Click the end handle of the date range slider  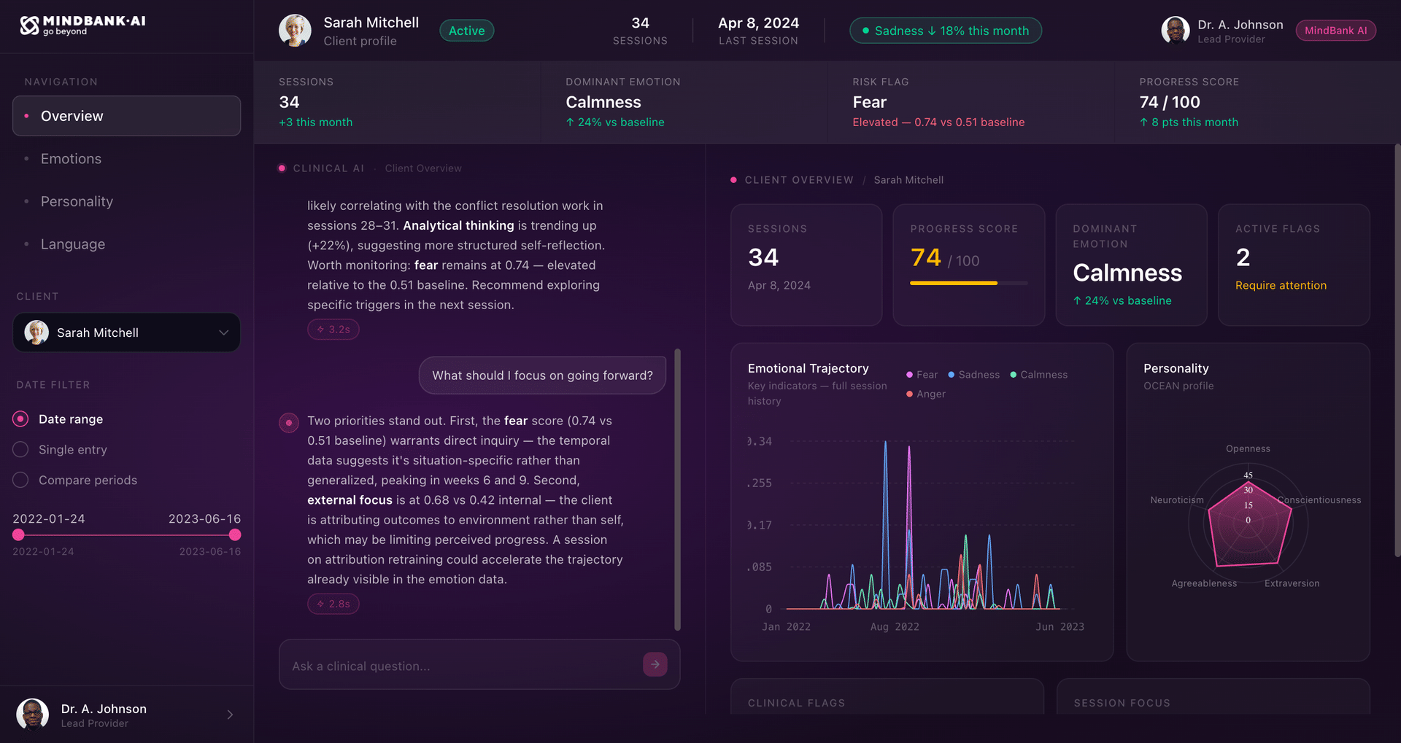234,534
